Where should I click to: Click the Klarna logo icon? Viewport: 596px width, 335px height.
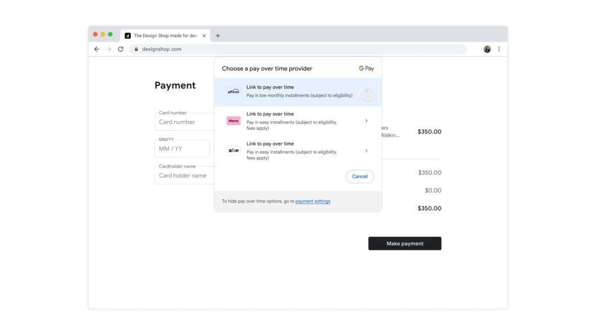coord(233,121)
